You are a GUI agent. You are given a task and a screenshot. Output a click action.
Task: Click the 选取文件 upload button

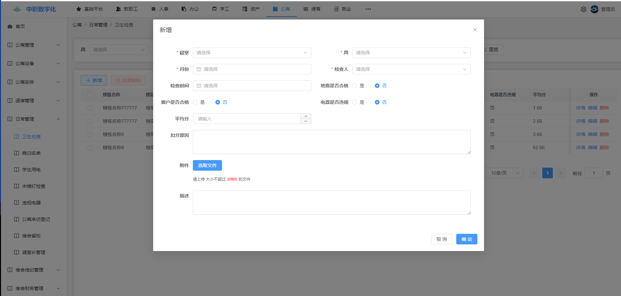coord(207,165)
